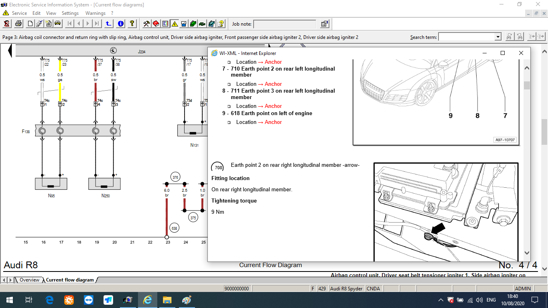This screenshot has height=308, width=548.
Task: Click the blue 't..' toolbar icon
Action: tap(109, 24)
